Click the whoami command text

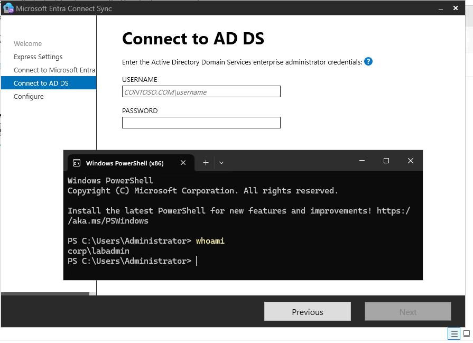pyautogui.click(x=210, y=240)
